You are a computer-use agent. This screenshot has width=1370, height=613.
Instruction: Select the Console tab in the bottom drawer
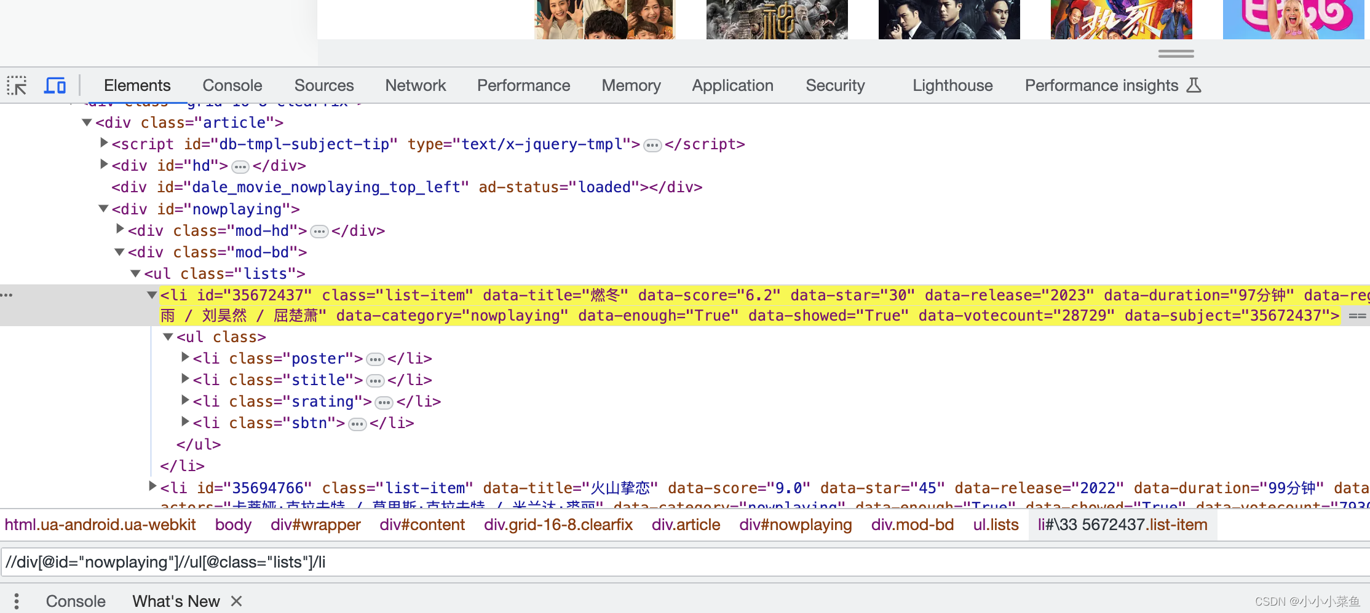(76, 601)
